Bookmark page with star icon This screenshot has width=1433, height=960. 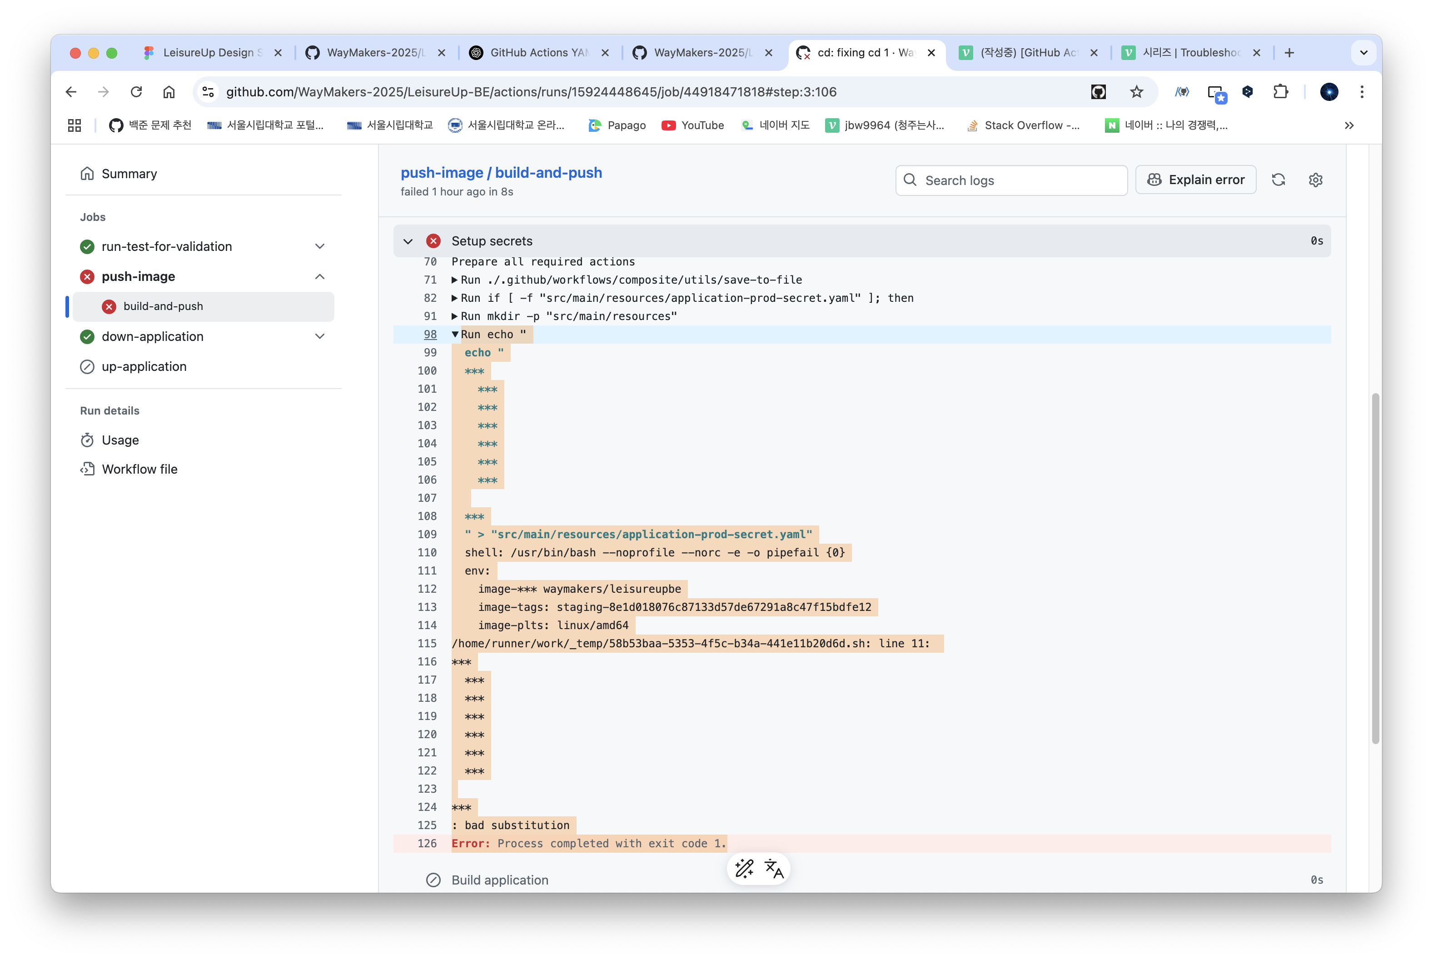(x=1136, y=92)
